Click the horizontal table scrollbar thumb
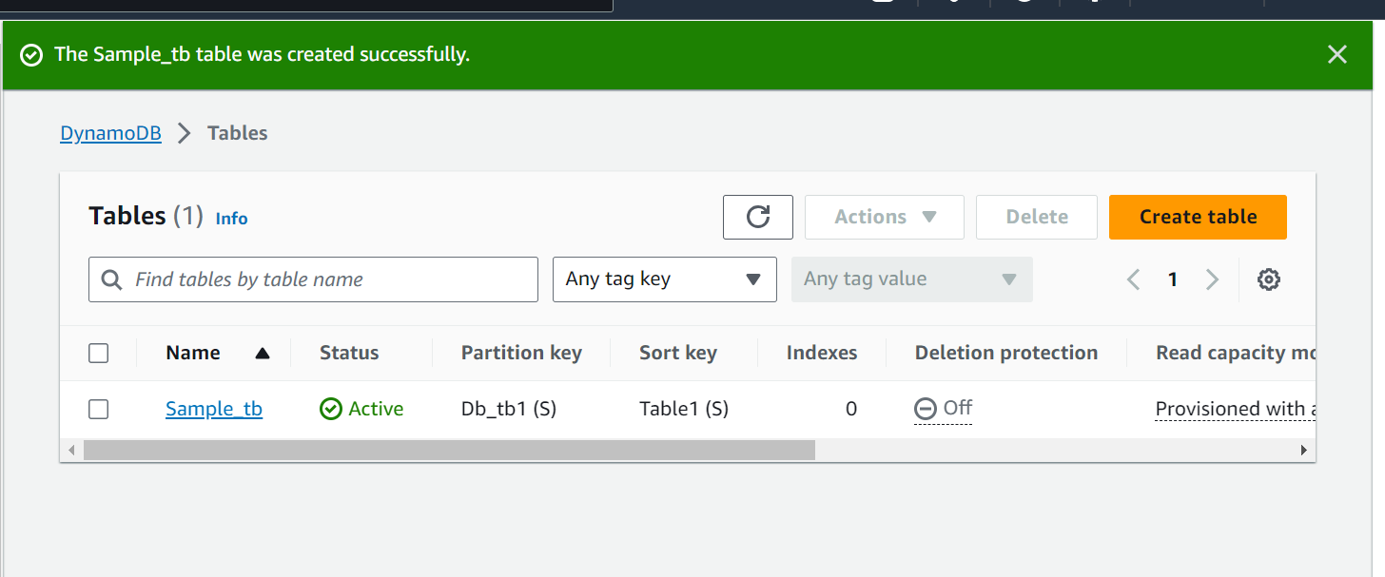 [x=449, y=450]
